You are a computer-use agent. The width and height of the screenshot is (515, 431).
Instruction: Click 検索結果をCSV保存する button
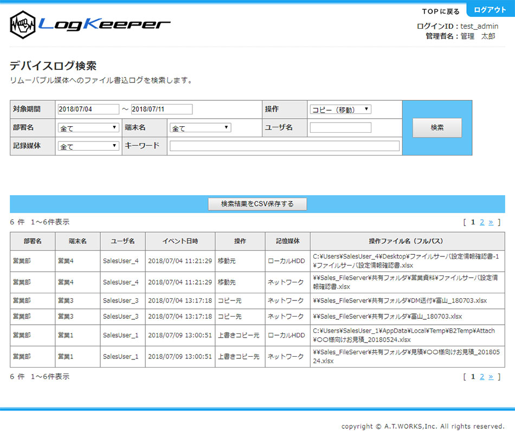pyautogui.click(x=257, y=204)
